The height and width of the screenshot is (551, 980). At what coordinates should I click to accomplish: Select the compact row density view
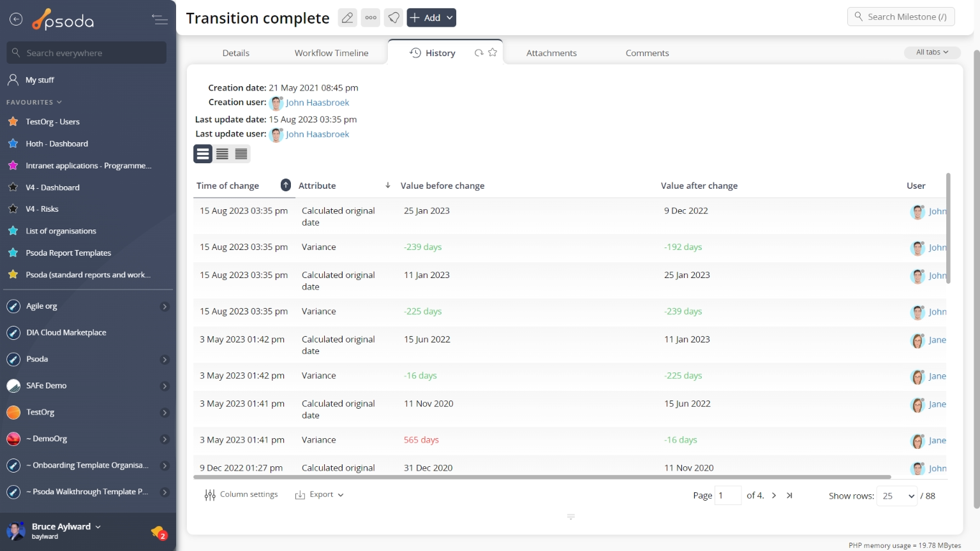[241, 154]
